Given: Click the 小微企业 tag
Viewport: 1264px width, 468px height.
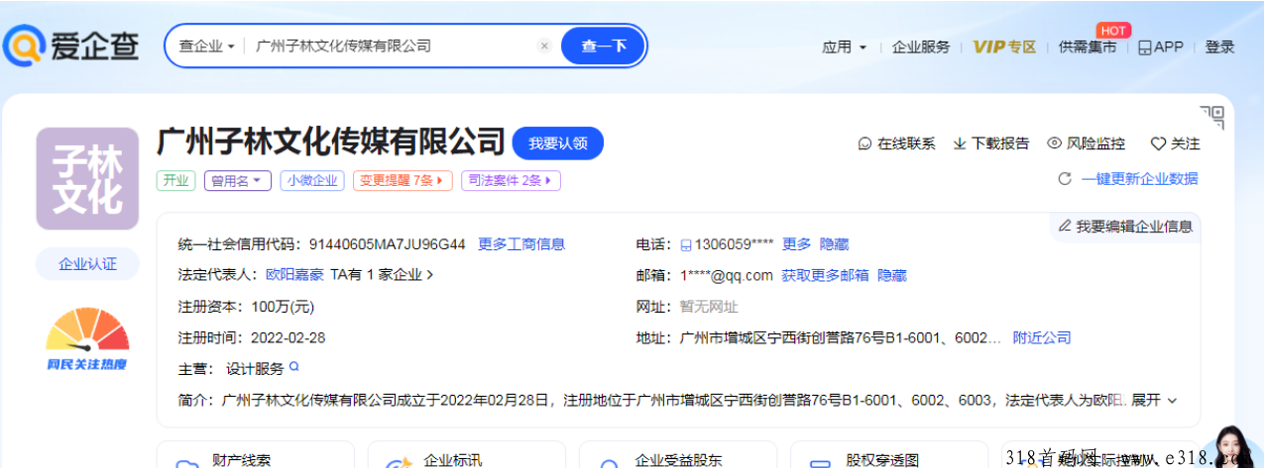Looking at the screenshot, I should click(312, 180).
